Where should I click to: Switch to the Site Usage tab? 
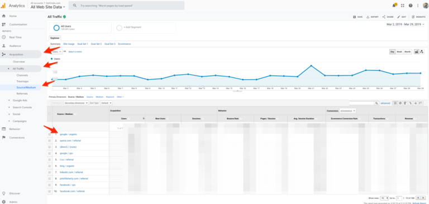click(x=69, y=44)
